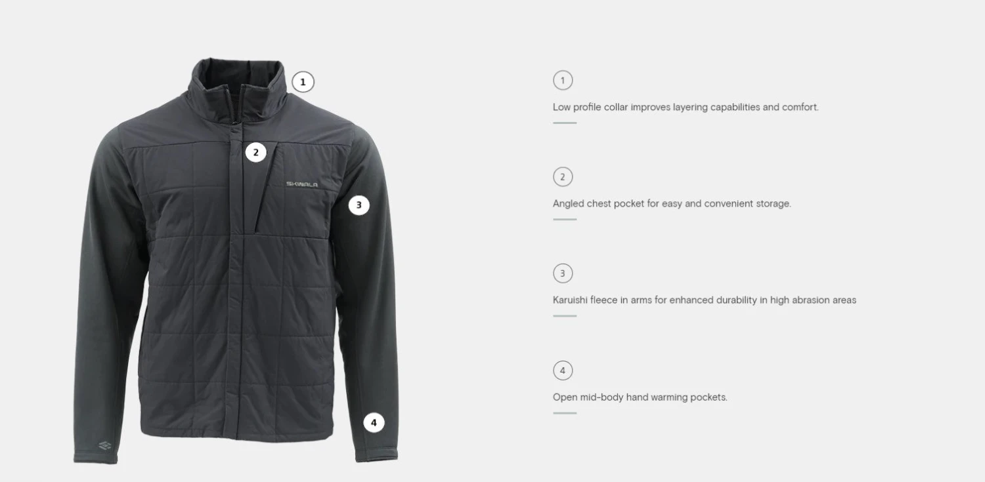Click hotspot marker 1 near the jacket collar
Viewport: 985px width, 482px height.
(x=303, y=82)
